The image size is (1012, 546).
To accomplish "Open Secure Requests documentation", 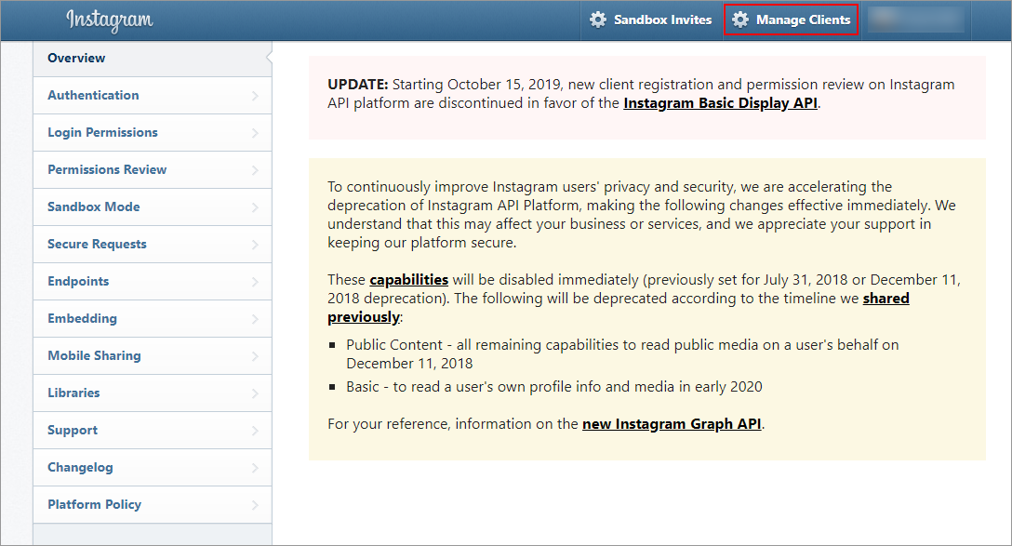I will (153, 244).
